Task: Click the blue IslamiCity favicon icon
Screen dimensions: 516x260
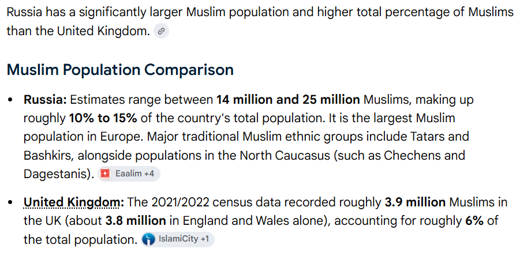Action: pyautogui.click(x=148, y=239)
